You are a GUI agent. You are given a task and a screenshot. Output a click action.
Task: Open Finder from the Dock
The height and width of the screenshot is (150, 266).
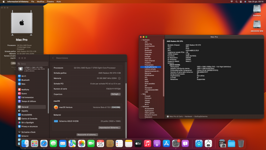pyautogui.click(x=25, y=144)
